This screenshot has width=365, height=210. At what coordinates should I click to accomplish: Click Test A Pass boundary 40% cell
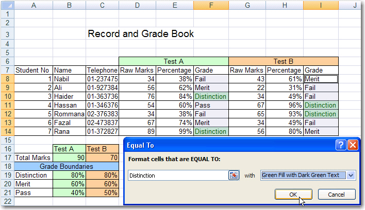tap(70, 192)
